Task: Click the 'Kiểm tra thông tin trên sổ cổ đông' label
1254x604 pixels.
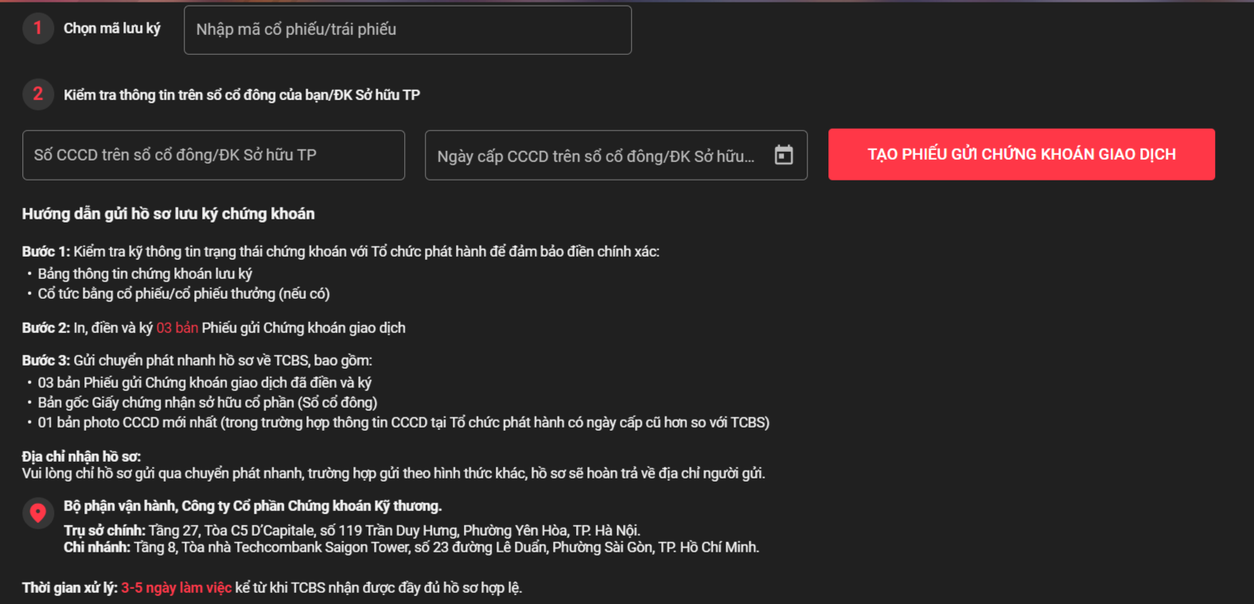Action: point(242,95)
